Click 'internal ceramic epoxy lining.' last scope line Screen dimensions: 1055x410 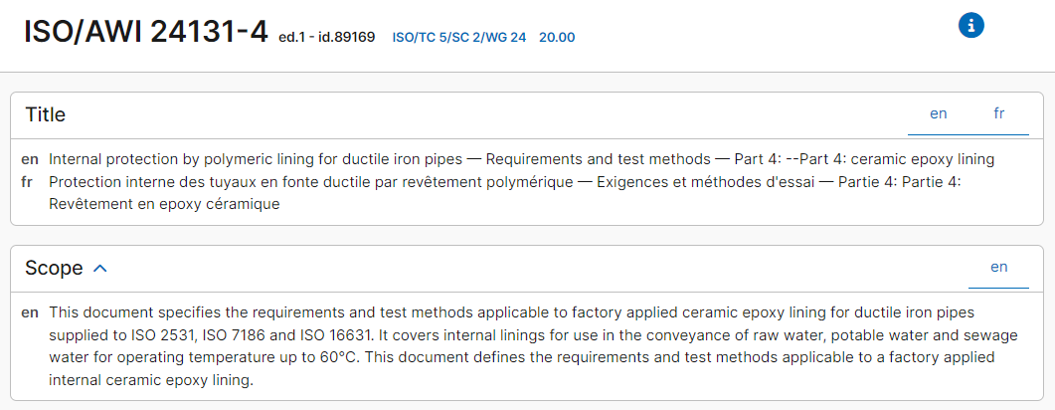click(x=151, y=380)
